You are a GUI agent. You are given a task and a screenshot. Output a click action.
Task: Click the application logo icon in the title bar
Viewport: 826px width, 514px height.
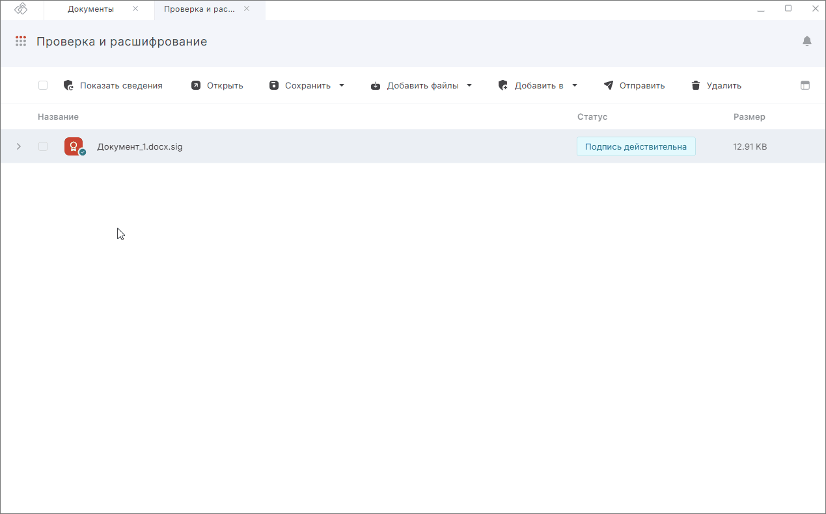[x=21, y=9]
